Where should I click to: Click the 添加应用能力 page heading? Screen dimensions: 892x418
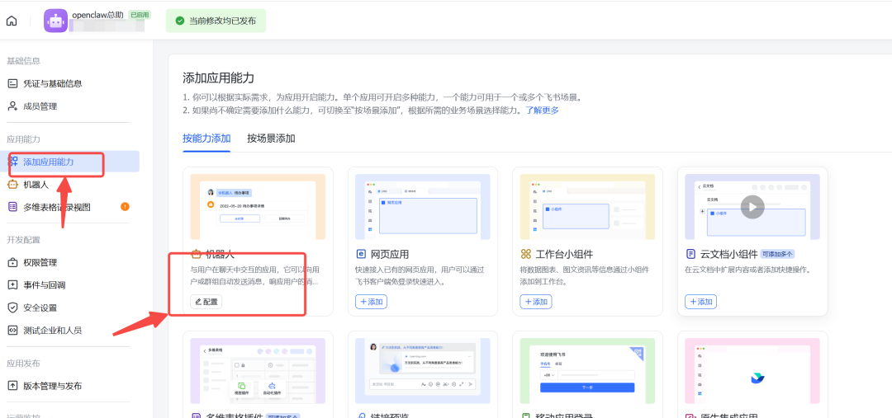point(218,77)
